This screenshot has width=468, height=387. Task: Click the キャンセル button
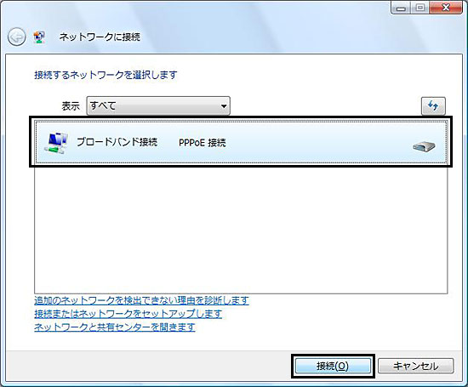point(416,366)
